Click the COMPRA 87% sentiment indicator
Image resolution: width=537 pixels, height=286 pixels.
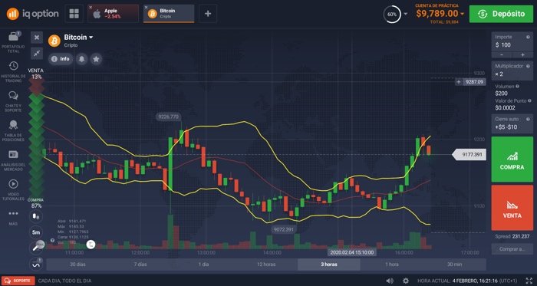pos(35,203)
